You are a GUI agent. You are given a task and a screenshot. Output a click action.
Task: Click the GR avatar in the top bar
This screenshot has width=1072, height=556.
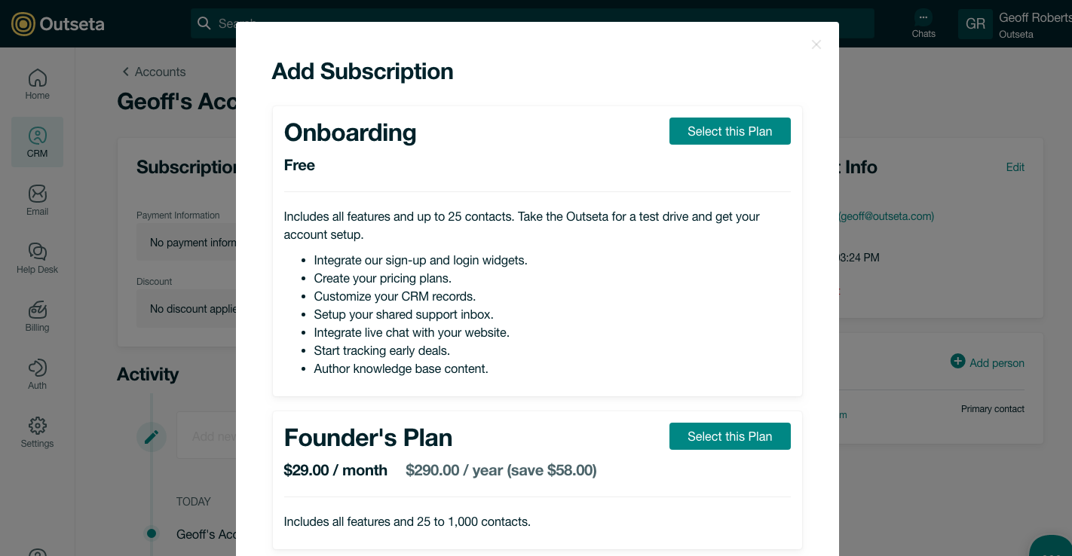pyautogui.click(x=975, y=23)
